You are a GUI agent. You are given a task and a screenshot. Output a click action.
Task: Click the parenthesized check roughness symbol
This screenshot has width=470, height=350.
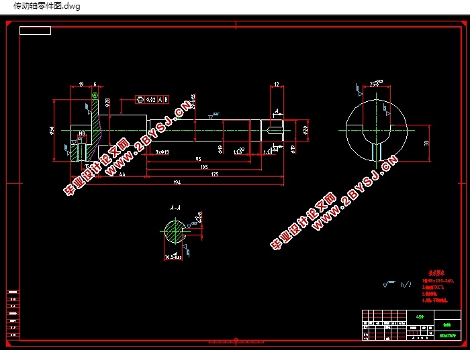pyautogui.click(x=406, y=284)
